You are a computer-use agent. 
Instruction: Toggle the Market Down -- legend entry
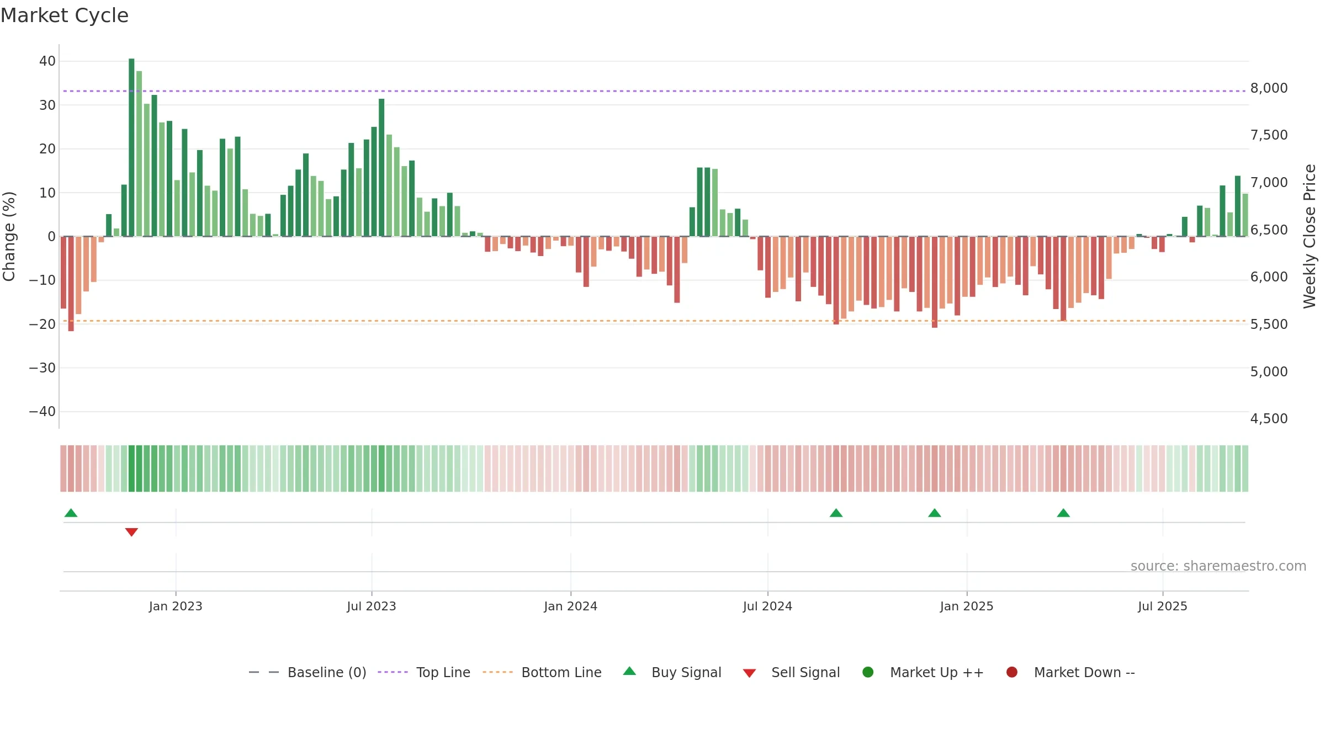click(1070, 672)
